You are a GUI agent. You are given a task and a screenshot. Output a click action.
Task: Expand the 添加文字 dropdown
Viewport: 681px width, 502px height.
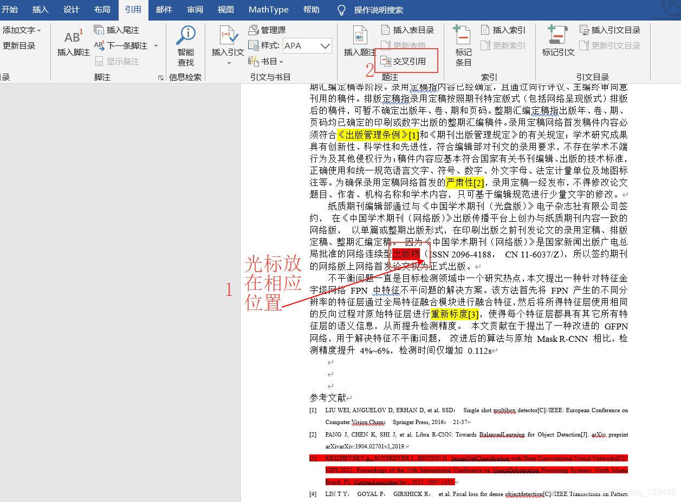[x=22, y=30]
